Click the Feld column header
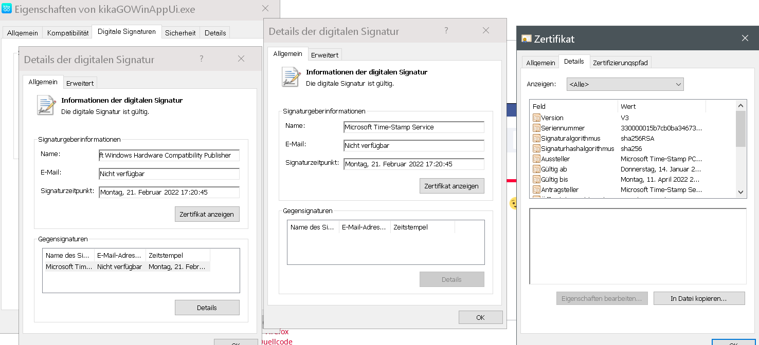The image size is (759, 345). [x=573, y=106]
